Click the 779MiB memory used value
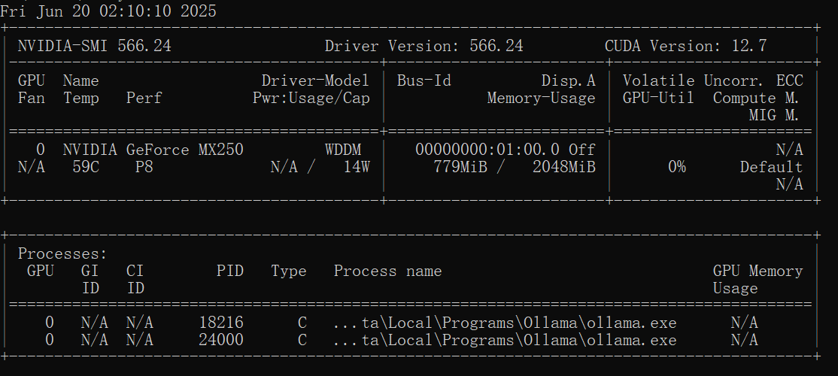 460,167
